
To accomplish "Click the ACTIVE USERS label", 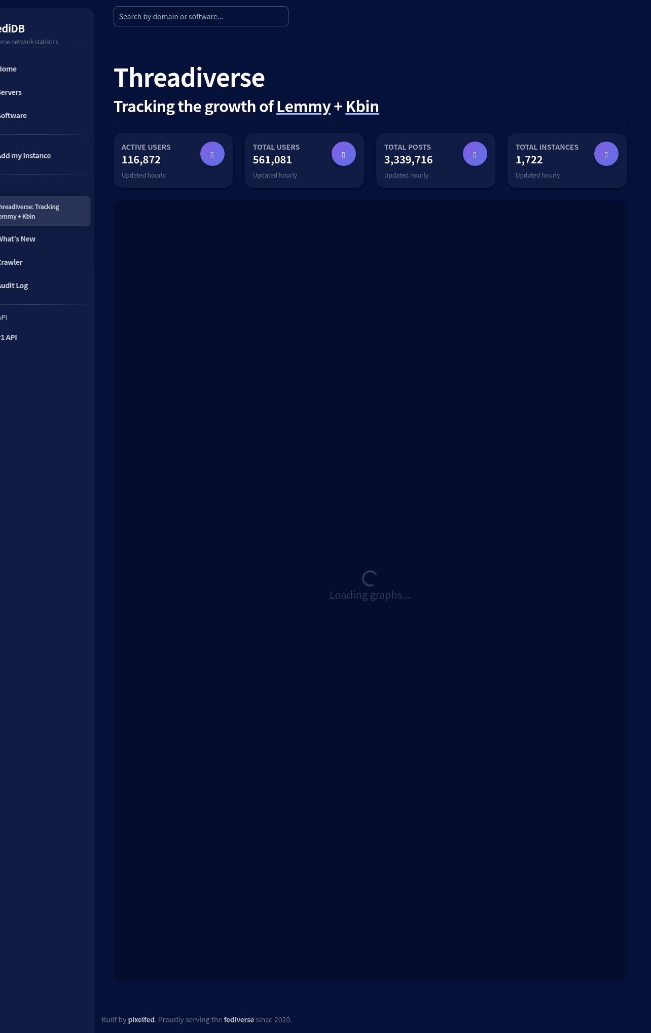I will 146,147.
